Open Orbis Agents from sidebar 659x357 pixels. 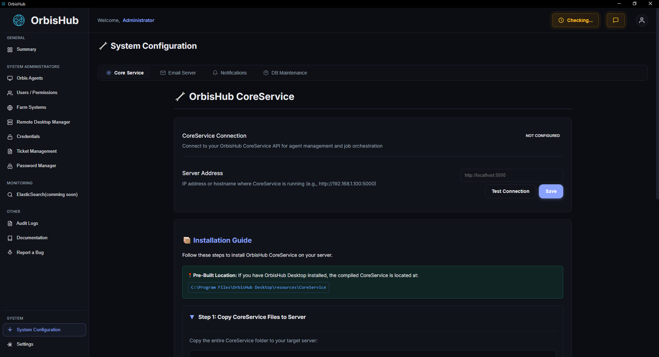point(30,78)
